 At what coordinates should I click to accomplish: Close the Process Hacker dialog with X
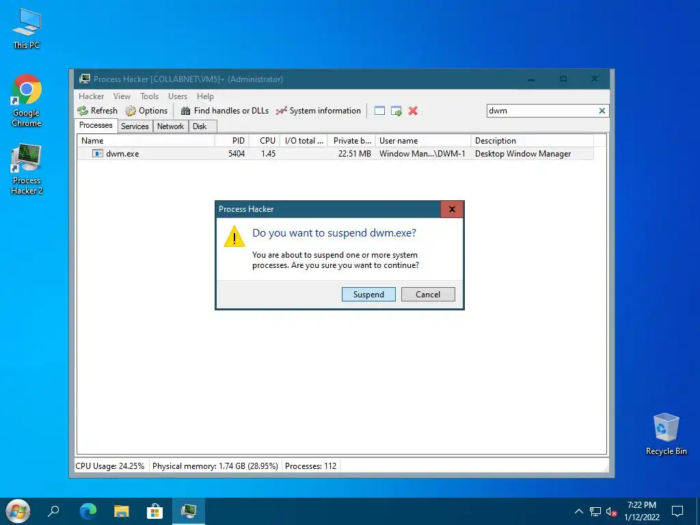452,209
